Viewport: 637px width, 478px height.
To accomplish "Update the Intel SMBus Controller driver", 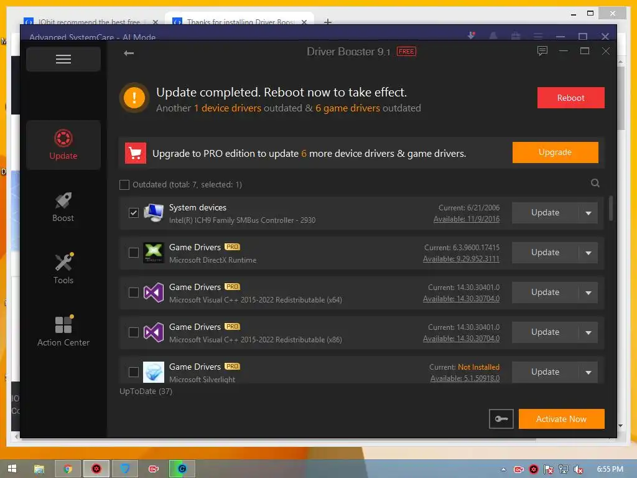I will pos(545,213).
